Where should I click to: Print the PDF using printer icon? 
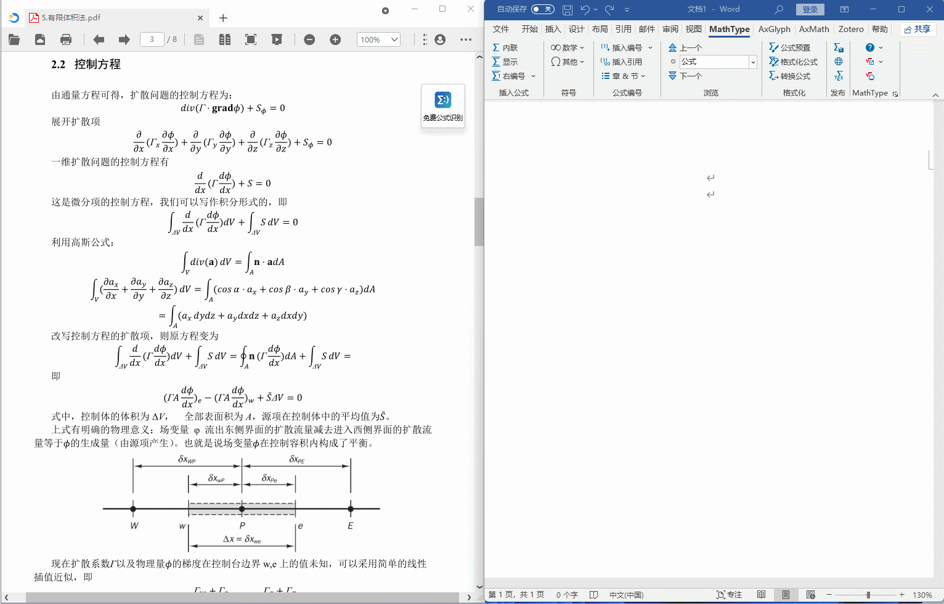coord(66,39)
